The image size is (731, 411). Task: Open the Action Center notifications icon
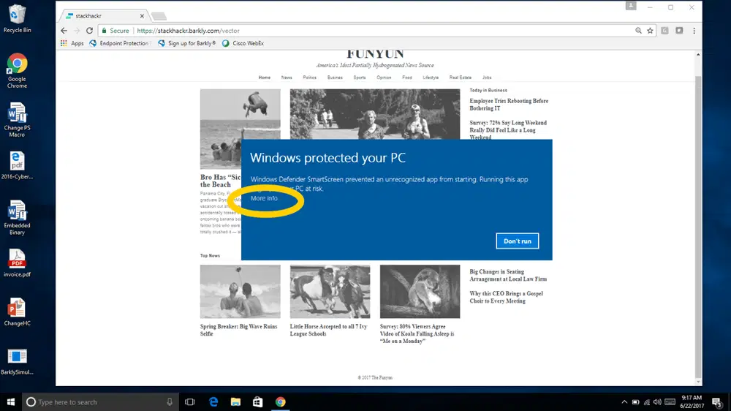pyautogui.click(x=718, y=401)
